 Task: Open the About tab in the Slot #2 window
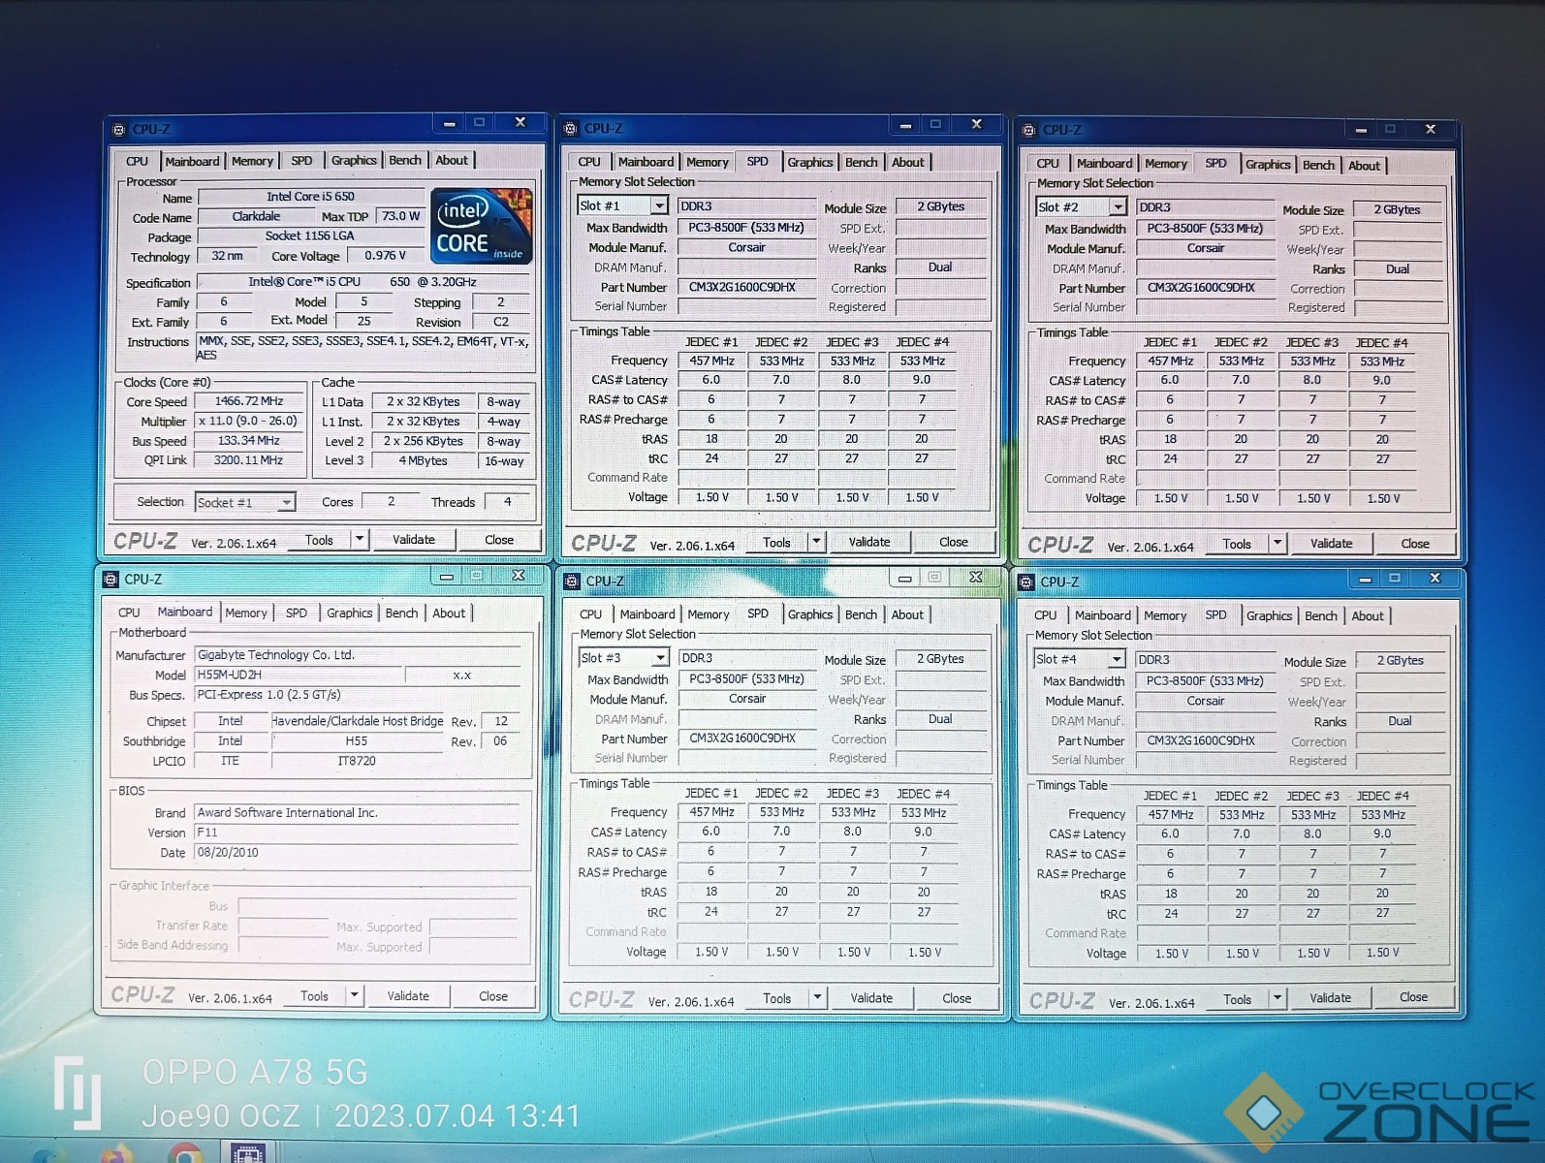[1364, 166]
